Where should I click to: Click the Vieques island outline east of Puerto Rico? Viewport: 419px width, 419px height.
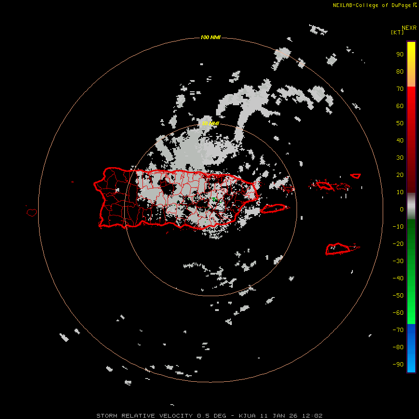click(275, 209)
